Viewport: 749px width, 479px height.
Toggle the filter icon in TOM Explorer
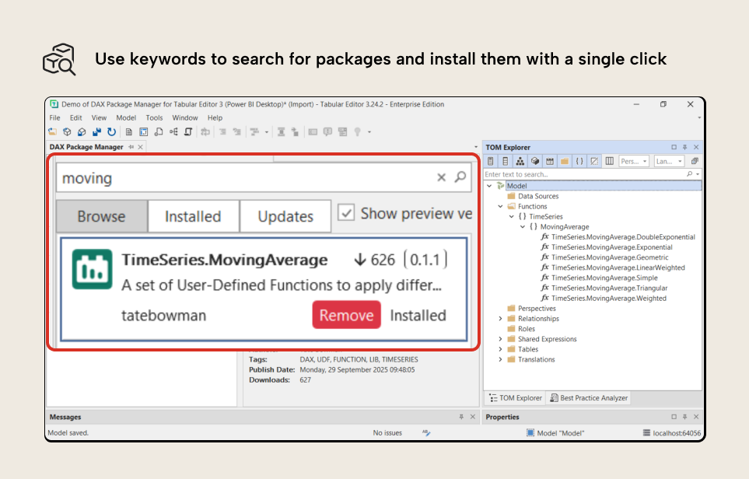point(593,161)
